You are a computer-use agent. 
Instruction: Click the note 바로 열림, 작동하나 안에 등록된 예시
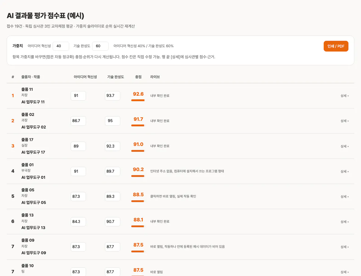coord(188,247)
